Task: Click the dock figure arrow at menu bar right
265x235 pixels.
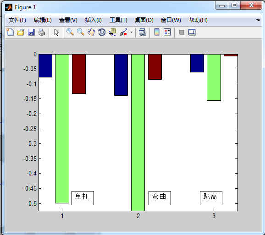Action: [258, 20]
